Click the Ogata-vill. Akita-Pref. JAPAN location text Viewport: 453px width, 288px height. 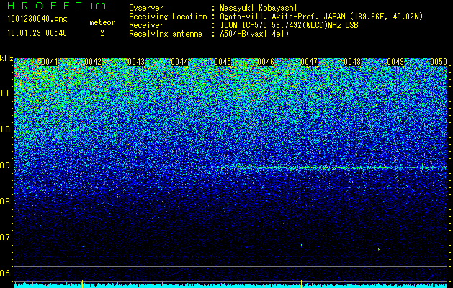click(321, 17)
